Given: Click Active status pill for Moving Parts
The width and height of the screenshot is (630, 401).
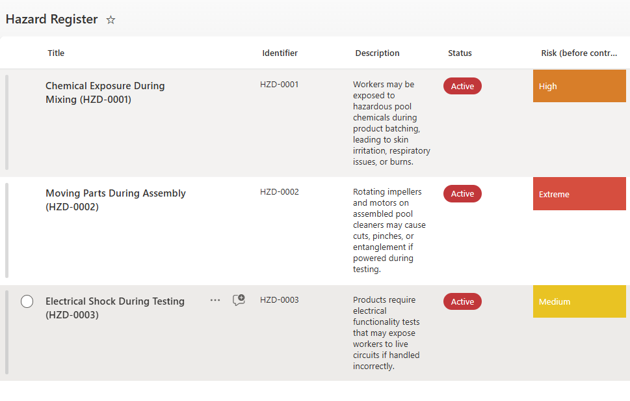Looking at the screenshot, I should click(462, 193).
